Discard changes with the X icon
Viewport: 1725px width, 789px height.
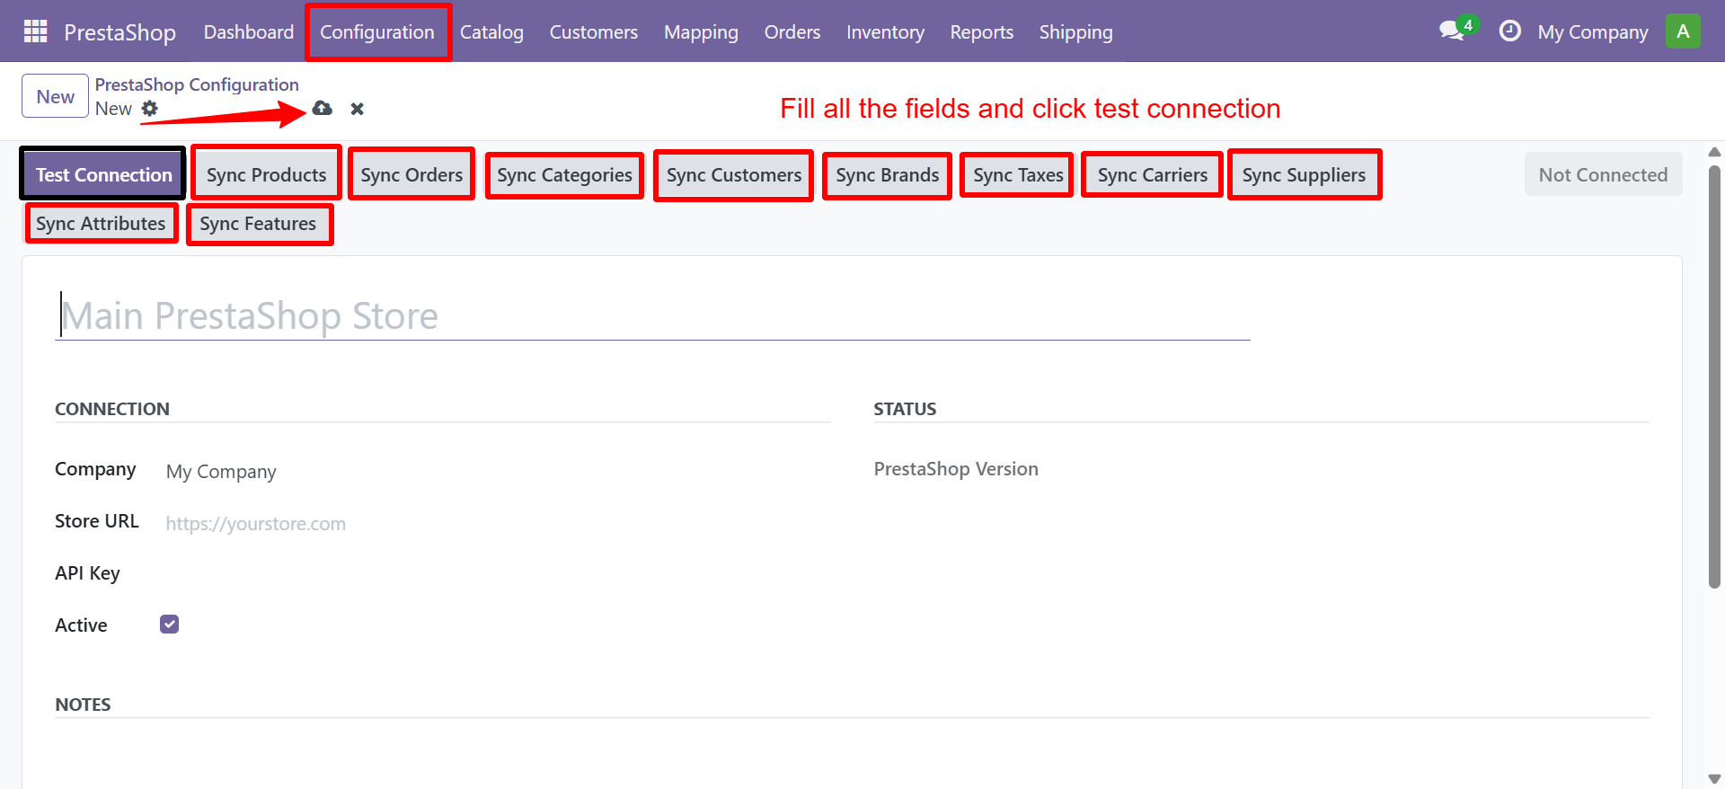pyautogui.click(x=358, y=109)
